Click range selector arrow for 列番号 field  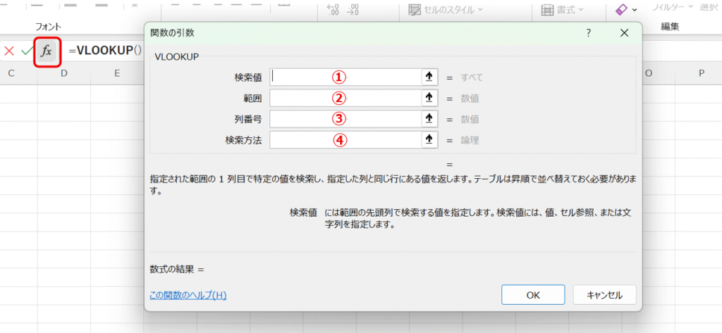pyautogui.click(x=428, y=119)
